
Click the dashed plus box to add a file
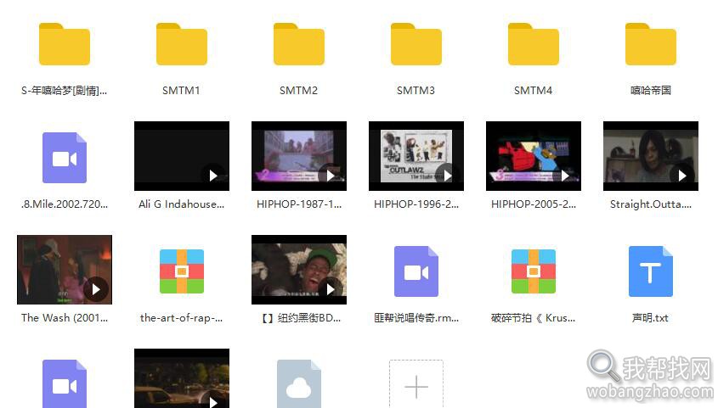tap(416, 383)
